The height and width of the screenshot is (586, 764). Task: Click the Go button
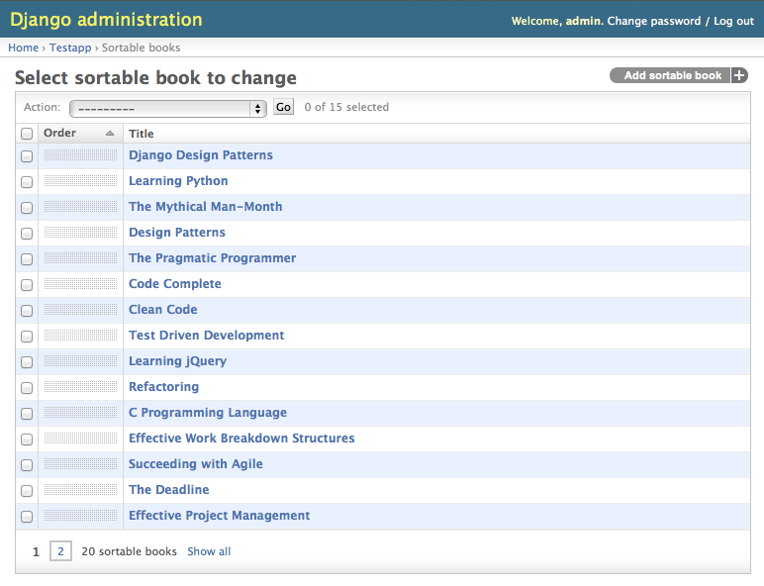coord(284,107)
